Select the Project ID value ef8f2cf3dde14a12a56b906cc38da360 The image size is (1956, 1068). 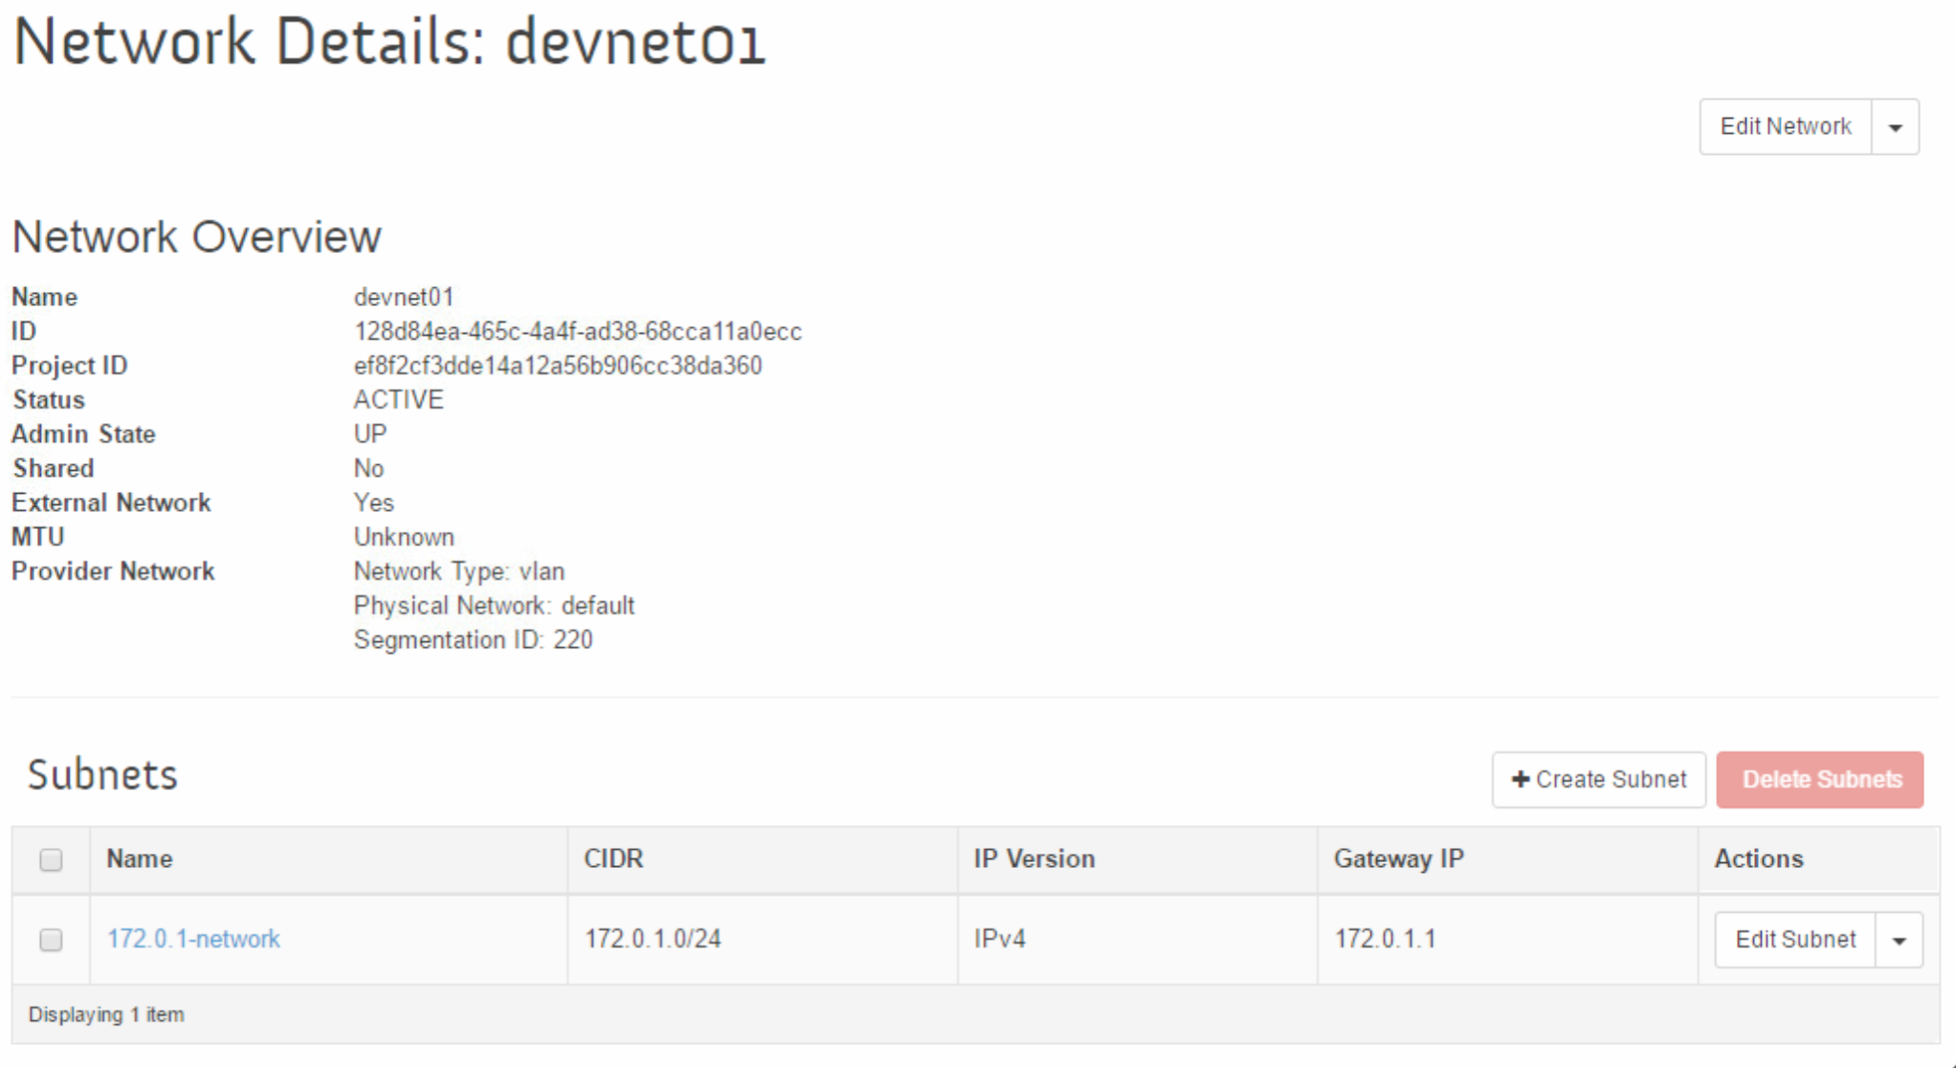(558, 366)
